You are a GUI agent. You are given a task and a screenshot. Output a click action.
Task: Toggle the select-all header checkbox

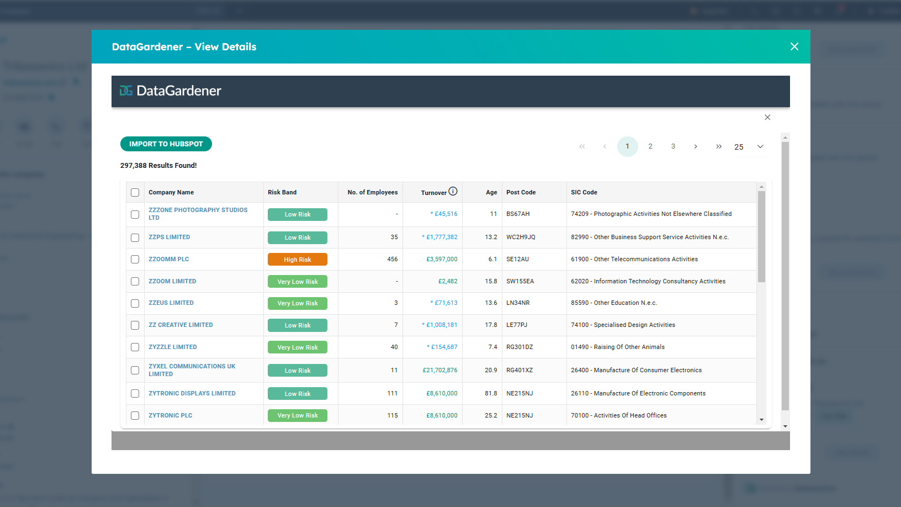[x=135, y=192]
